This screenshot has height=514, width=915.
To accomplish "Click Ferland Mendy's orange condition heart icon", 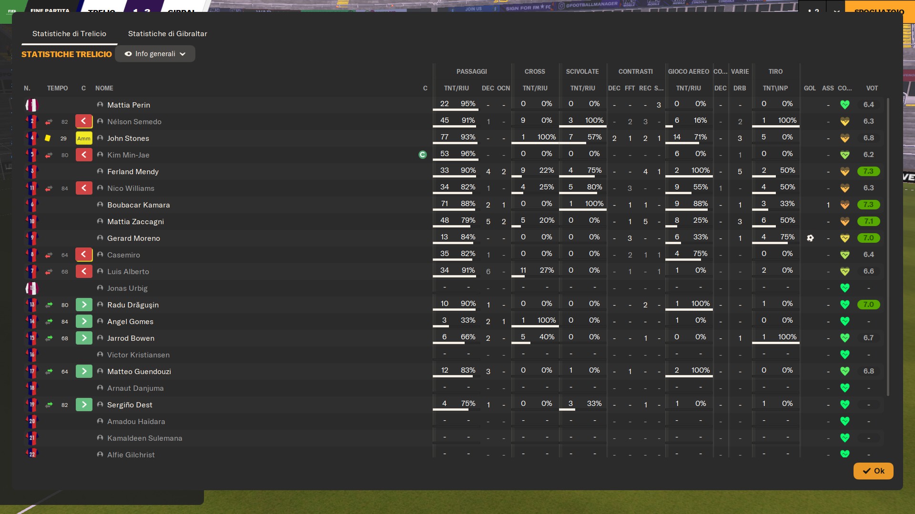I will coord(844,171).
